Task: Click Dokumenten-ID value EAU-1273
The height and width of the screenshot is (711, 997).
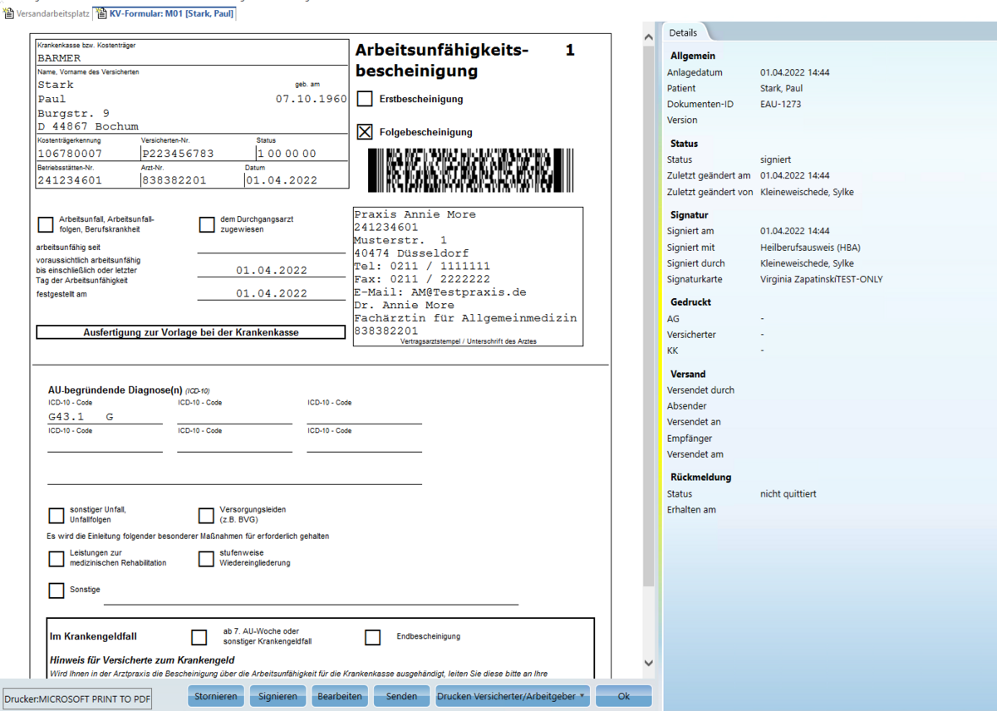Action: point(781,104)
